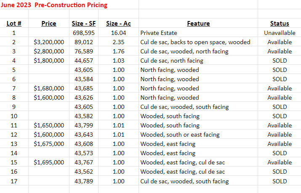Select the 'Private Estate' feature cell
The image size is (301, 193).
[159, 33]
